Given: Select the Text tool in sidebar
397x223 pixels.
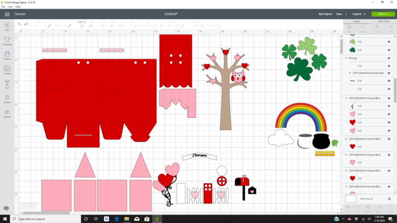Looking at the screenshot, I should [x=7, y=84].
